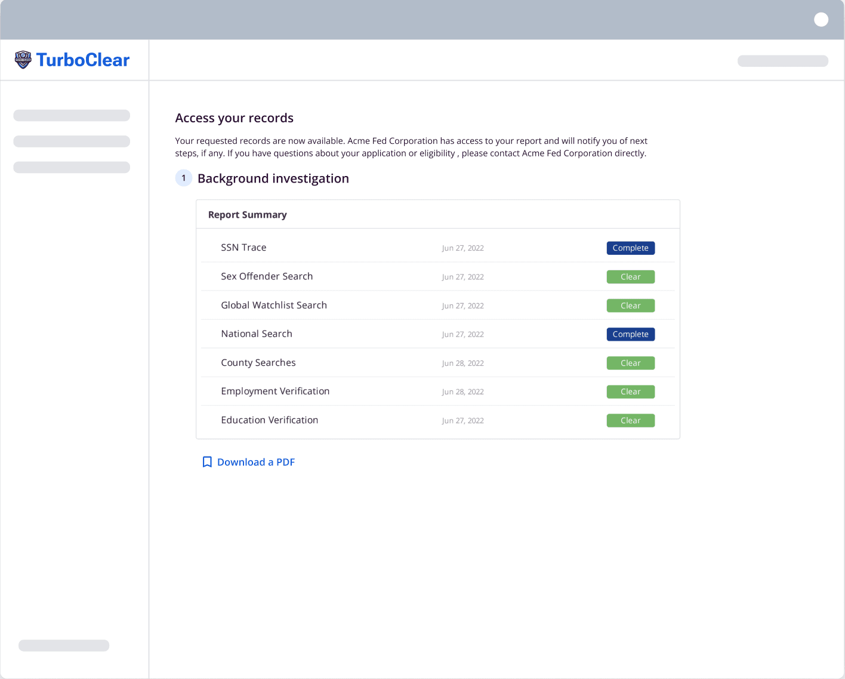Image resolution: width=845 pixels, height=679 pixels.
Task: Click the Report Summary header
Action: [x=247, y=215]
